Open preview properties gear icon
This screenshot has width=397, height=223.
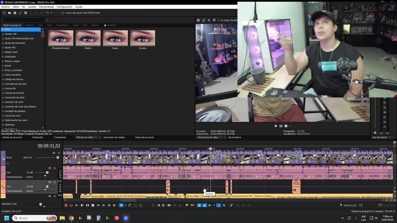click(x=198, y=20)
